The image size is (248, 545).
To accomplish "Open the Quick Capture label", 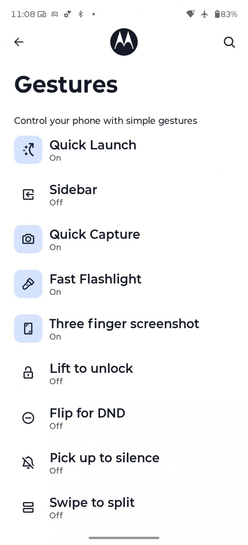I will click(x=95, y=235).
